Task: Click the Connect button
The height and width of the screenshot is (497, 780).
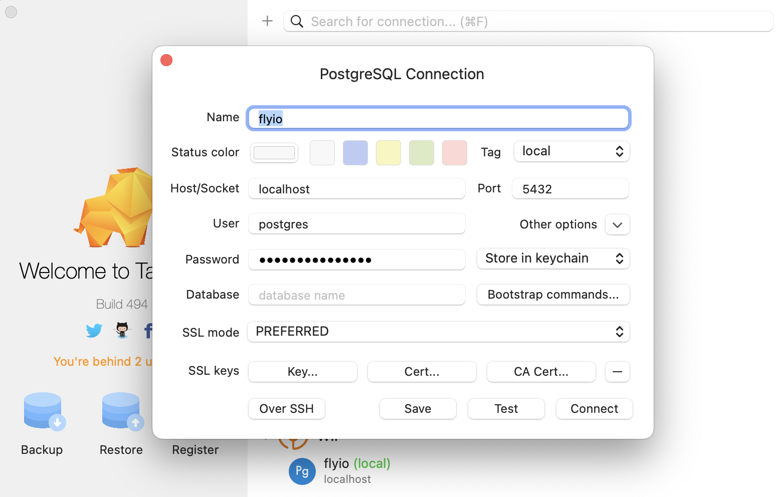Action: [595, 409]
